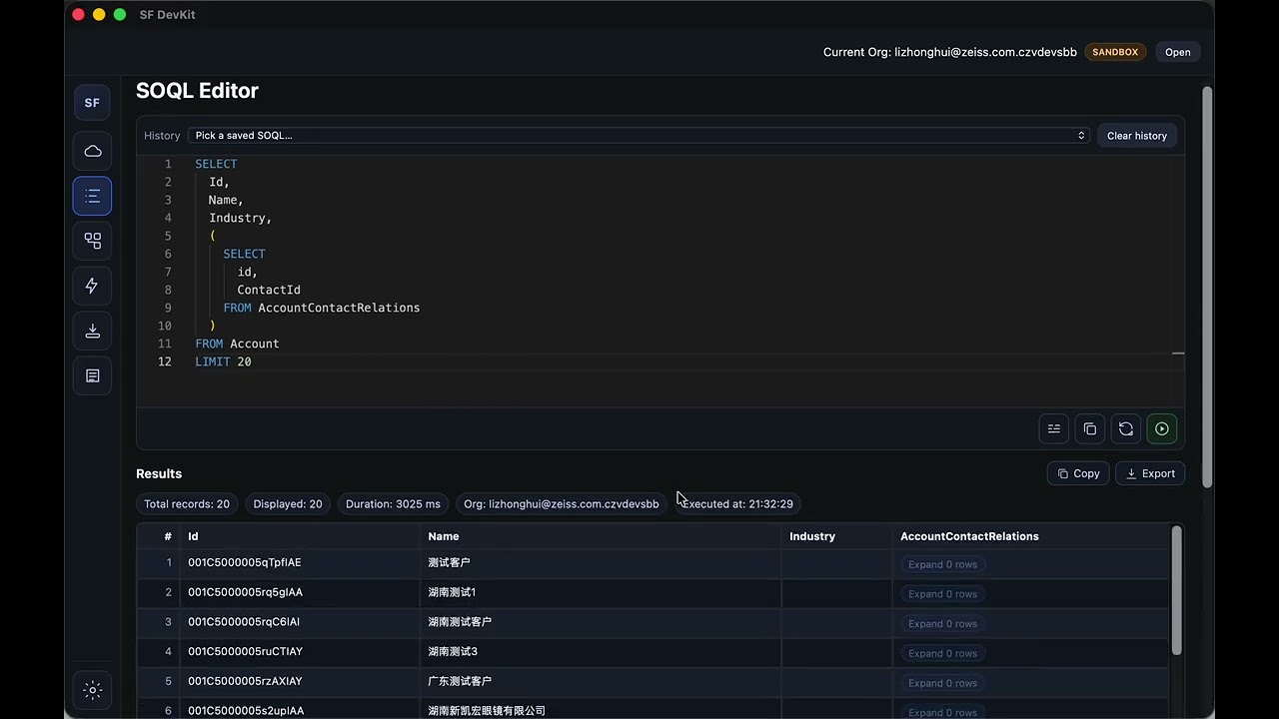
Task: Click the AccountContactRelations column header
Action: (1030, 536)
